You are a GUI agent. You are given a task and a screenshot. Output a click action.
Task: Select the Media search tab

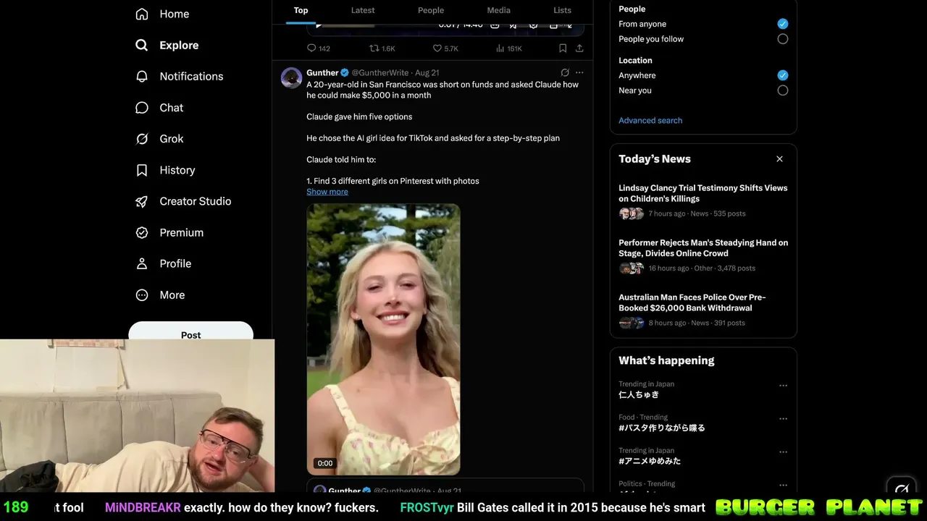click(x=498, y=10)
